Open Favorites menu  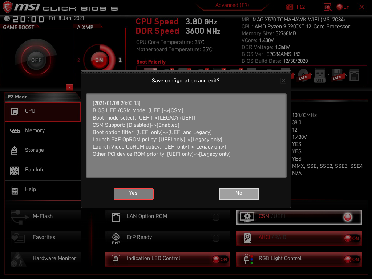point(46,238)
